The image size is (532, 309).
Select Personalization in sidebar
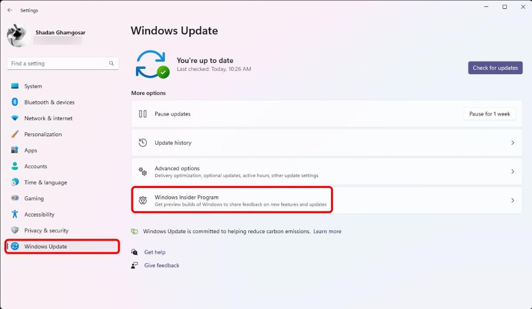pyautogui.click(x=63, y=134)
